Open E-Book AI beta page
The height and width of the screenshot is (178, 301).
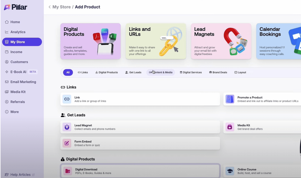(x=18, y=72)
